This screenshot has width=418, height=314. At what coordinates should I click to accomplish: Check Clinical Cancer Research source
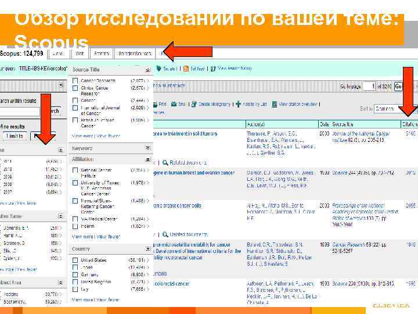click(x=75, y=88)
